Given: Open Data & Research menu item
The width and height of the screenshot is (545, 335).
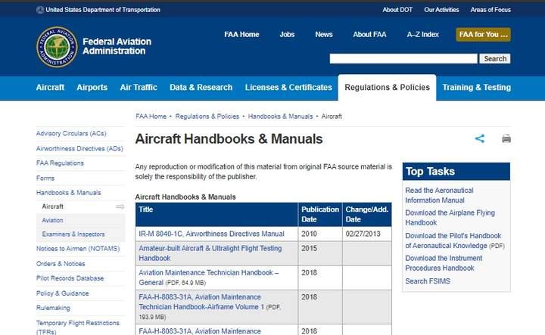Looking at the screenshot, I should (x=201, y=88).
